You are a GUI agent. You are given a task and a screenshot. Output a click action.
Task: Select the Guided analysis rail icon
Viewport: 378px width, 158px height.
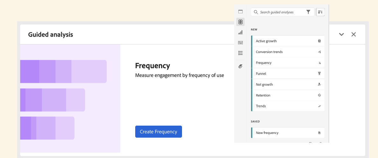point(240,22)
